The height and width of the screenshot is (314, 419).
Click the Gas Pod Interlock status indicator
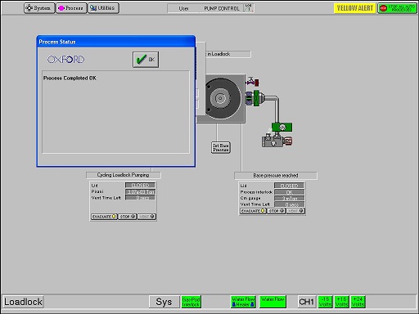click(x=191, y=302)
